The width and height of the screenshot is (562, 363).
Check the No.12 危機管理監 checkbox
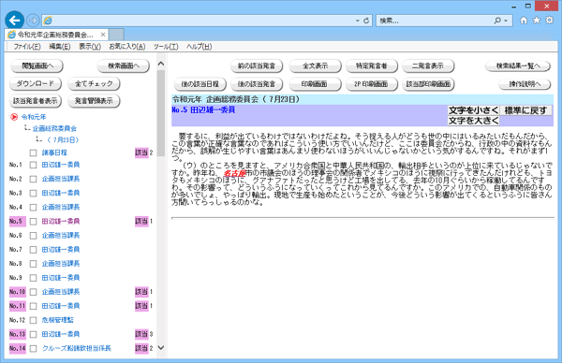(x=33, y=320)
